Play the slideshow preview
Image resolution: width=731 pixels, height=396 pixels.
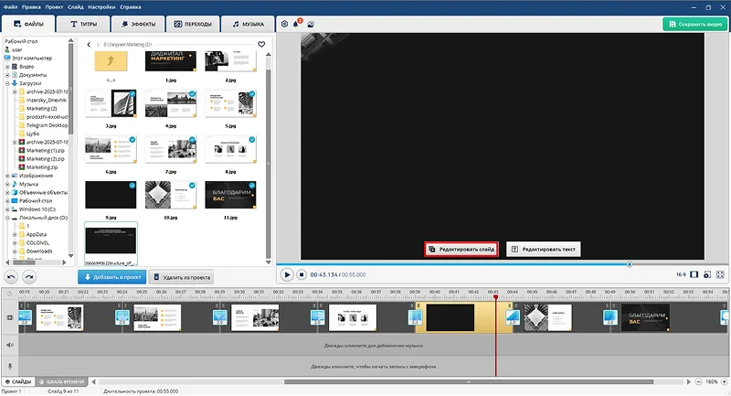coord(287,274)
